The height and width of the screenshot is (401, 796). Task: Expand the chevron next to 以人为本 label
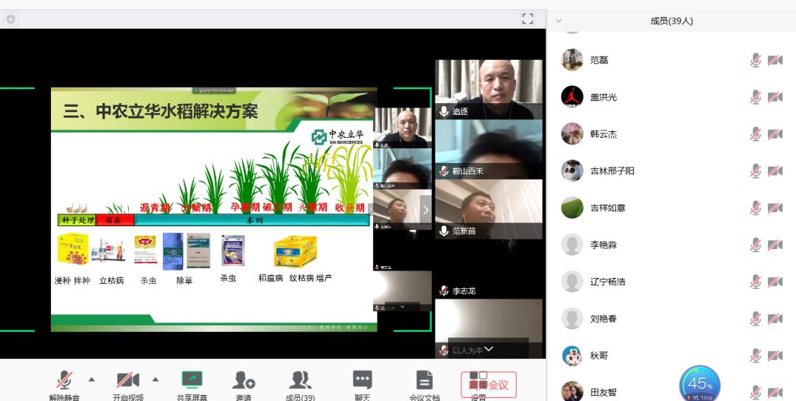(x=489, y=349)
